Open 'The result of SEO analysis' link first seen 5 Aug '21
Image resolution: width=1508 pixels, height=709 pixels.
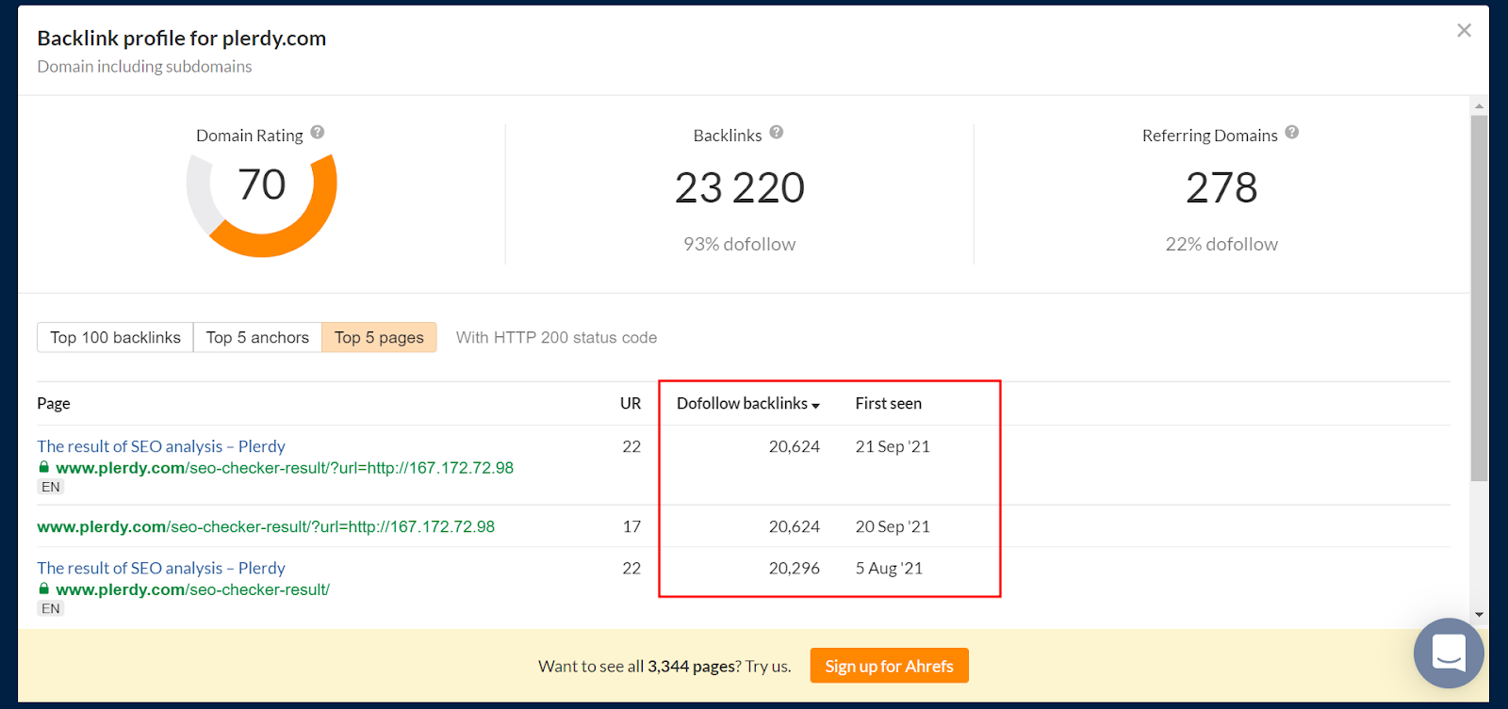(x=161, y=568)
